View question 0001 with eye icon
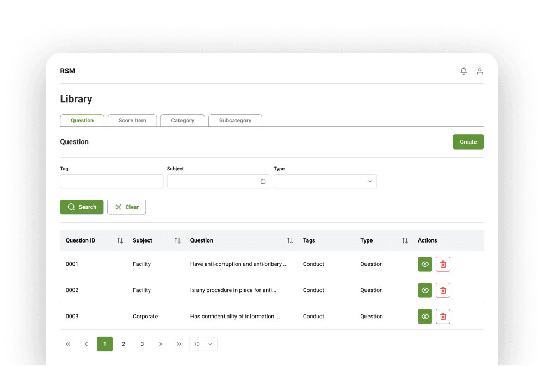Image resolution: width=544 pixels, height=366 pixels. [x=425, y=264]
